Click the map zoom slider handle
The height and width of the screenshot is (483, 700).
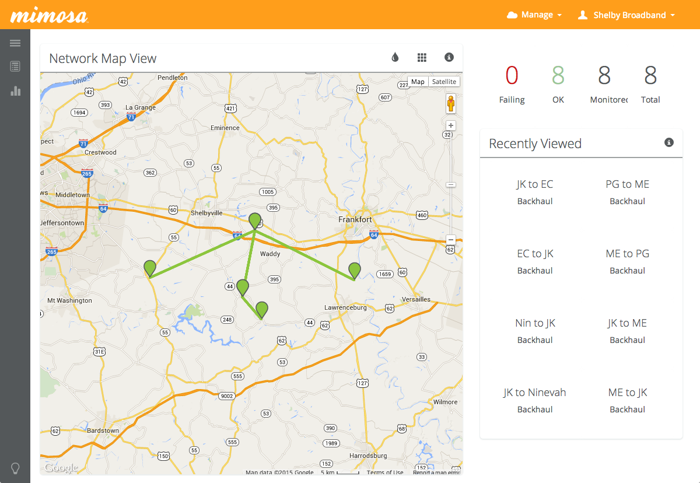[x=450, y=185]
